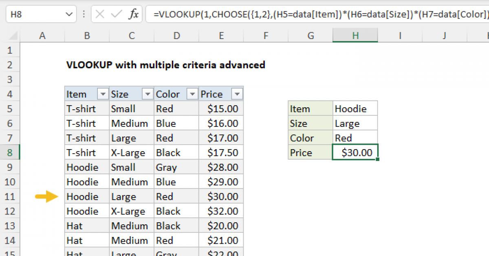Click cell '$28.00' price

pyautogui.click(x=221, y=167)
